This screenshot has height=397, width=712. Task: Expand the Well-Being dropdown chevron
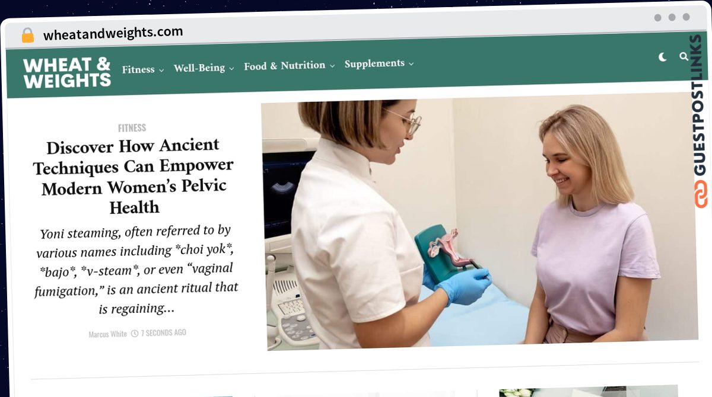(x=231, y=68)
